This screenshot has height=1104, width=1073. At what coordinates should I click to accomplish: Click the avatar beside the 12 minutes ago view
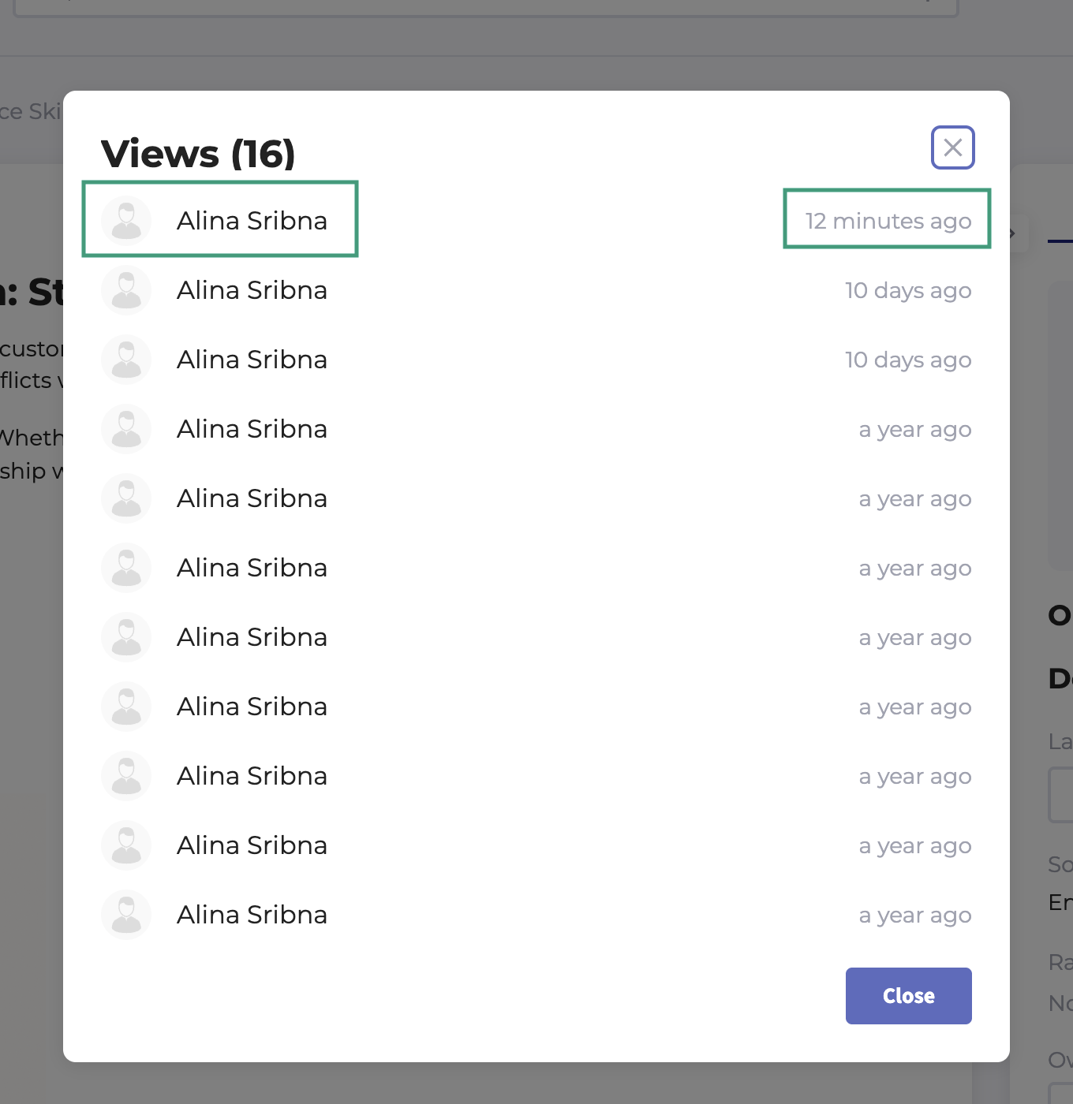tap(126, 221)
